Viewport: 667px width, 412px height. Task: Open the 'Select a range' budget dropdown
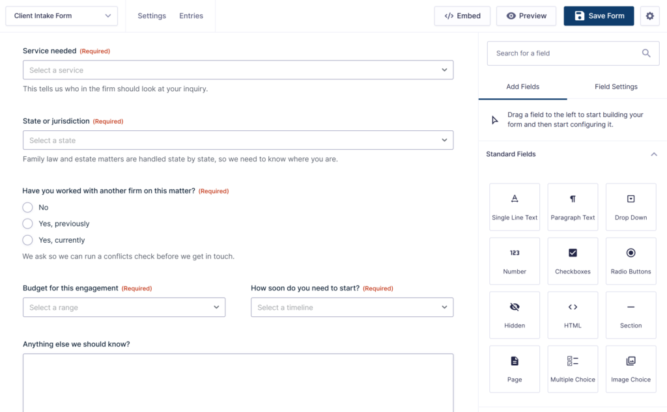[x=124, y=307]
